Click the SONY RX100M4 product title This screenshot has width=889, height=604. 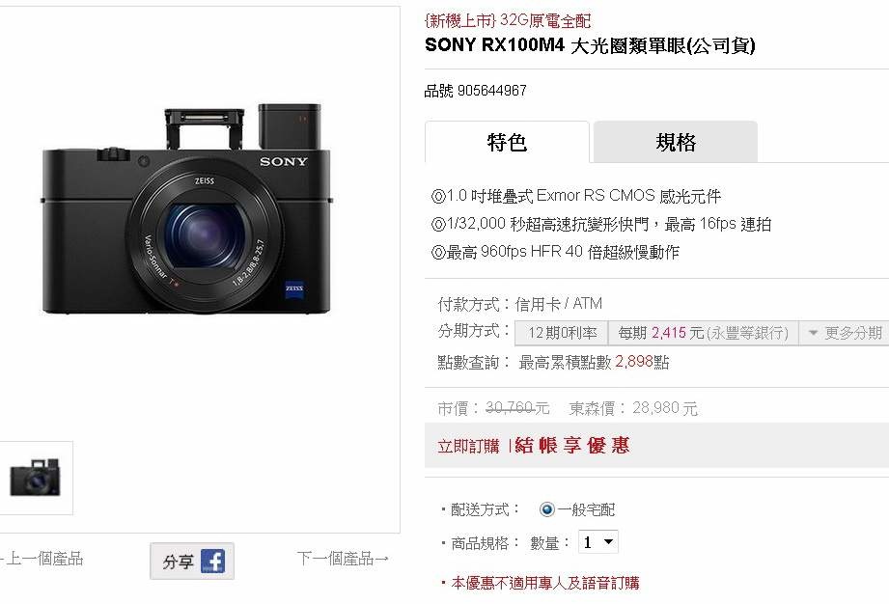590,45
